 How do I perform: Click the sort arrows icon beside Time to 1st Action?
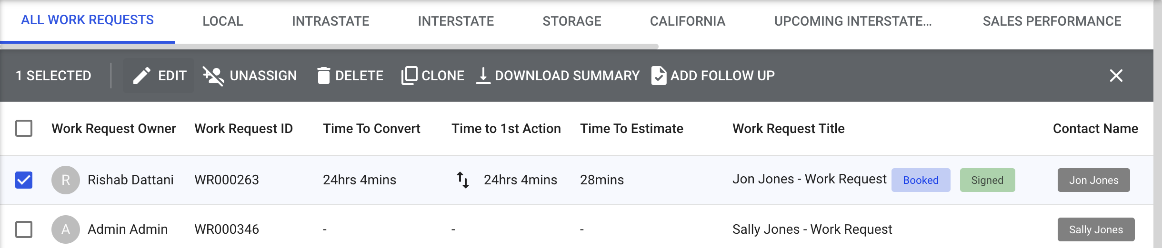(463, 180)
